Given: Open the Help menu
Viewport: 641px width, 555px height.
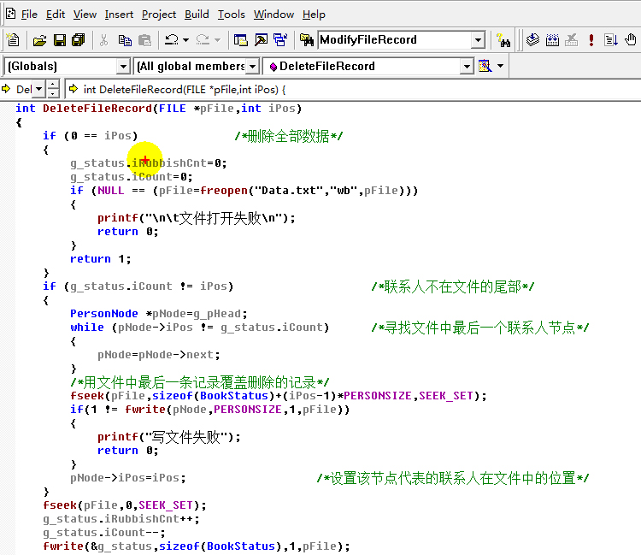Looking at the screenshot, I should click(x=314, y=15).
